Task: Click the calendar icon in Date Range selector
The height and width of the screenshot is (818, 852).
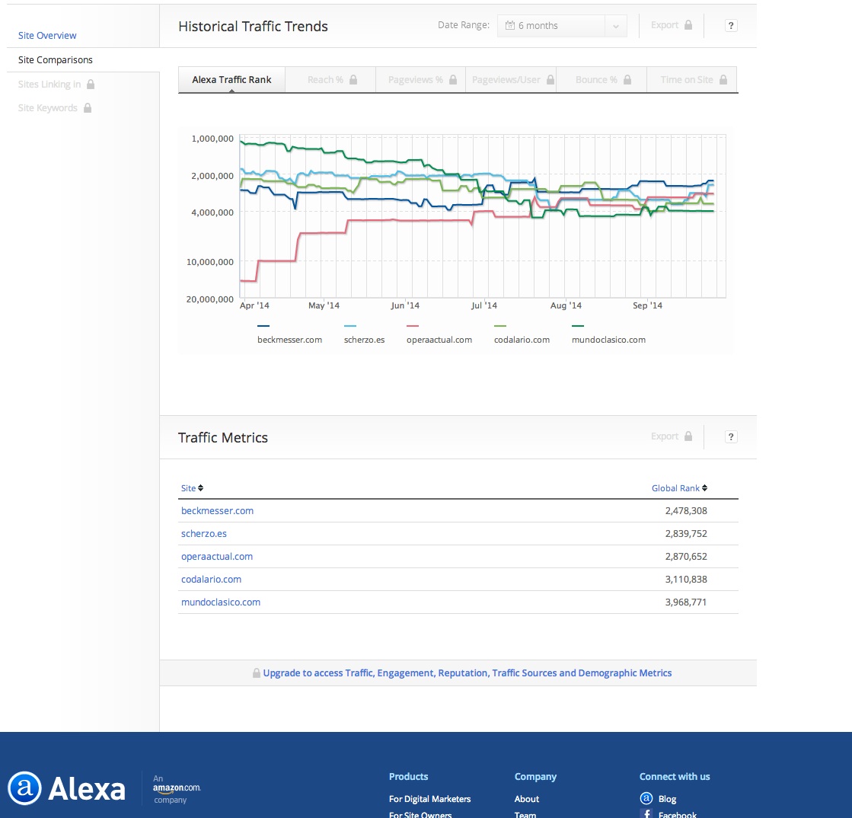Action: [x=509, y=26]
